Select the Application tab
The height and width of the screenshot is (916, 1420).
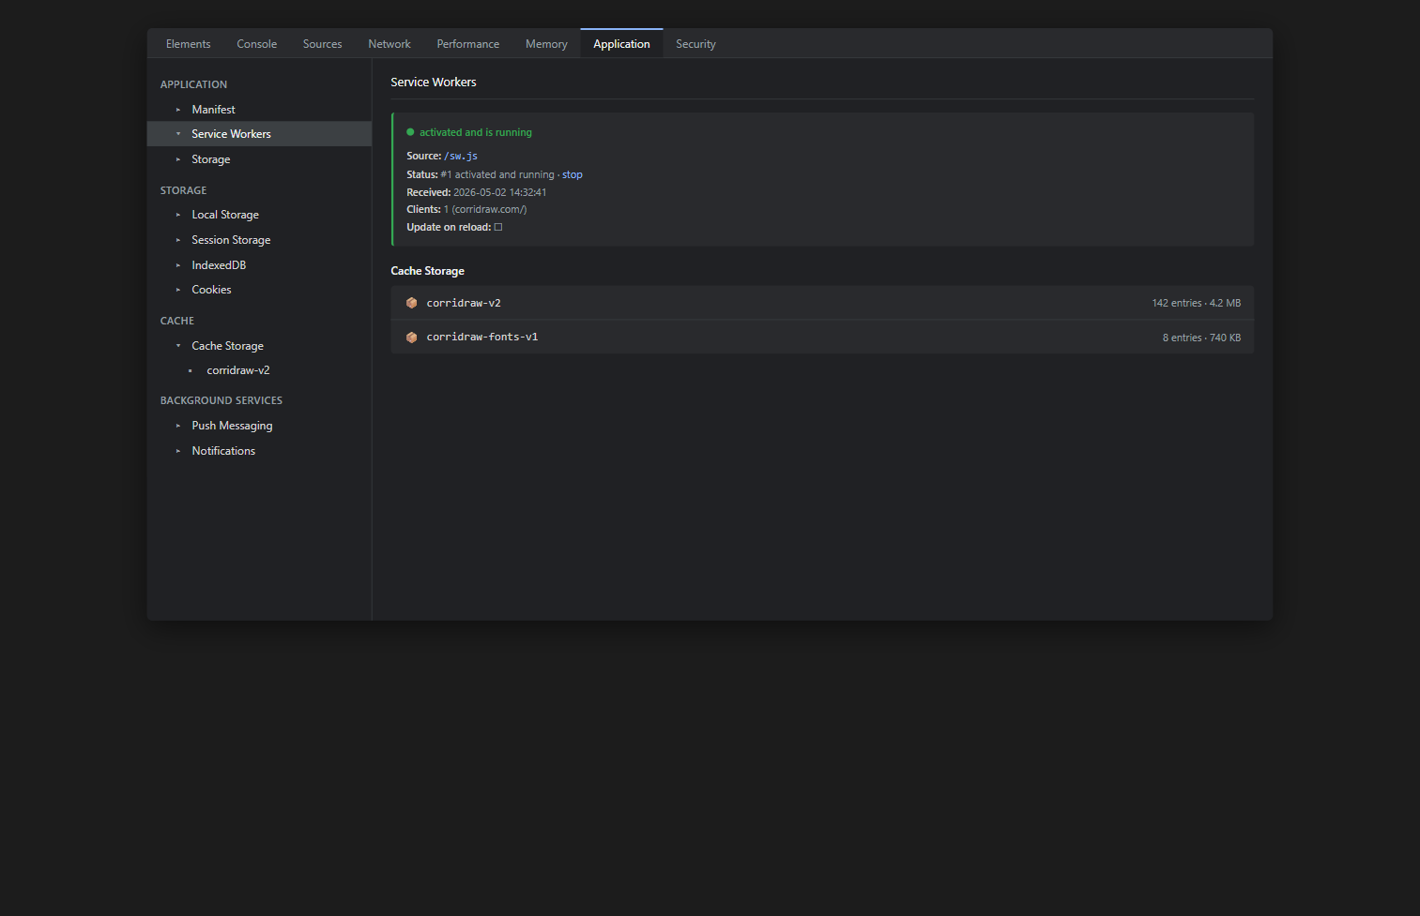[x=621, y=44]
